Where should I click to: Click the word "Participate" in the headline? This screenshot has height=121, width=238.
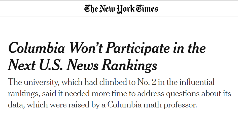(x=137, y=48)
